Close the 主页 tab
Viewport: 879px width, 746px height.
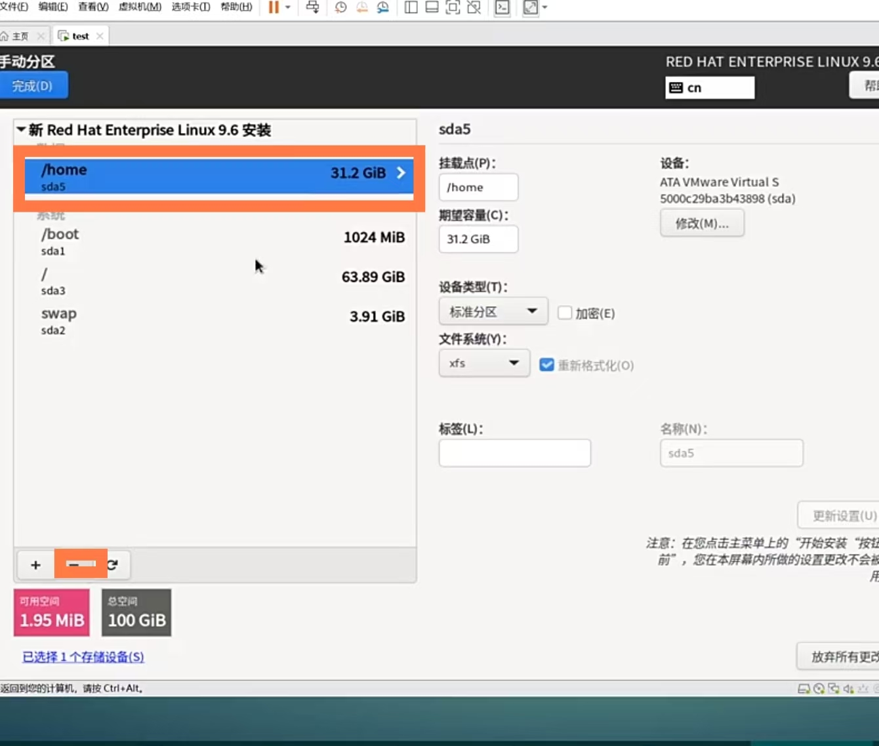(x=41, y=36)
